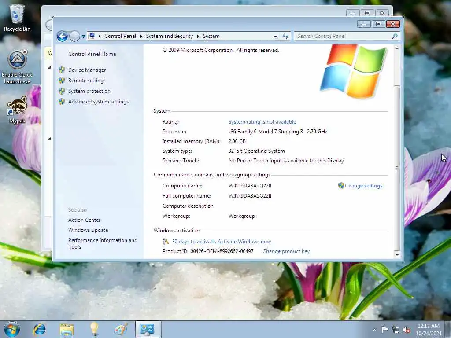Viewport: 451px width, 338px height.
Task: Click shield icon beside Advanced system settings
Action: click(x=62, y=102)
